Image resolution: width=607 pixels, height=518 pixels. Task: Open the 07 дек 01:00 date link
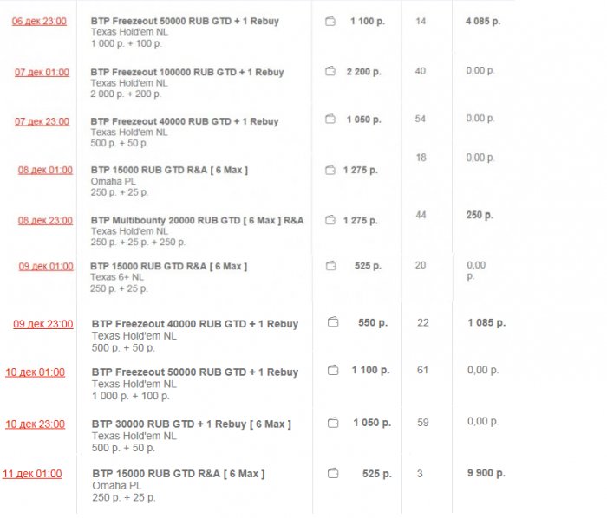42,73
